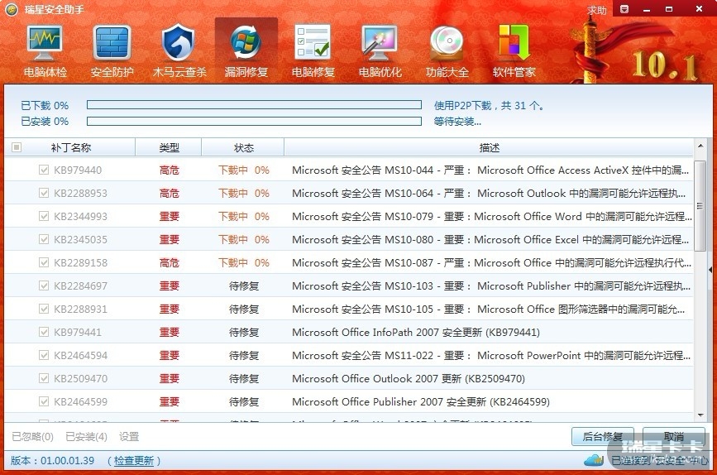Click the 已下载 download progress bar
The image size is (717, 475).
pos(254,105)
